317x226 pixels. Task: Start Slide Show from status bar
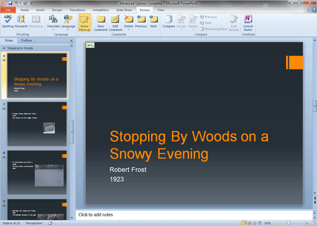[260, 223]
